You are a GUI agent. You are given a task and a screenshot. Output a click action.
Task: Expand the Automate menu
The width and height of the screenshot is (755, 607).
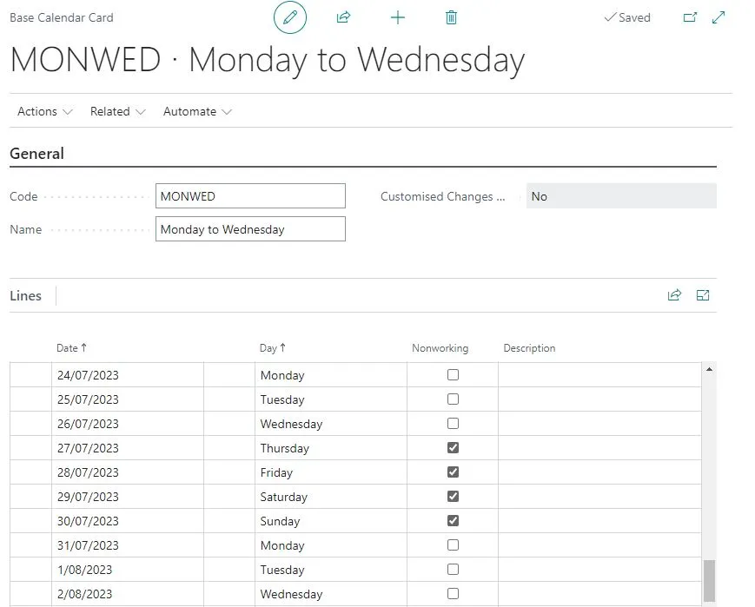(197, 112)
